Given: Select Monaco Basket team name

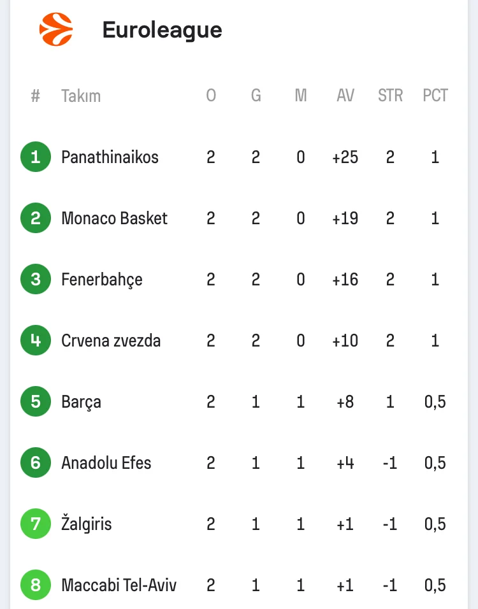Looking at the screenshot, I should click(x=114, y=219).
